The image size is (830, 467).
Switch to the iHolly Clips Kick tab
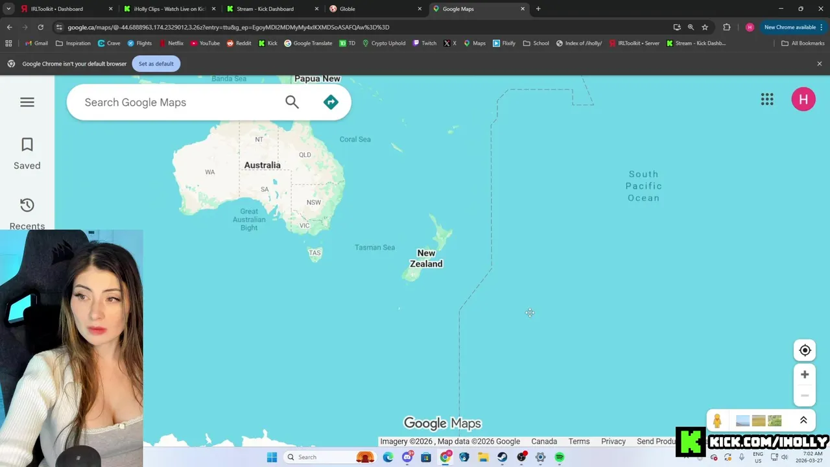(x=169, y=9)
